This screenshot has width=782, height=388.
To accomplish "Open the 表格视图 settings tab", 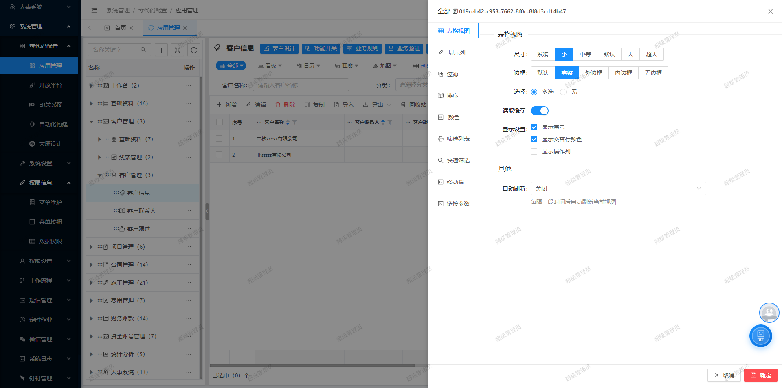I will click(453, 31).
